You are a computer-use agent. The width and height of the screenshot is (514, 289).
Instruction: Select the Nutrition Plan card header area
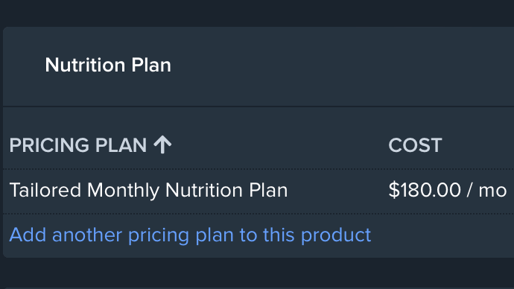click(x=258, y=66)
